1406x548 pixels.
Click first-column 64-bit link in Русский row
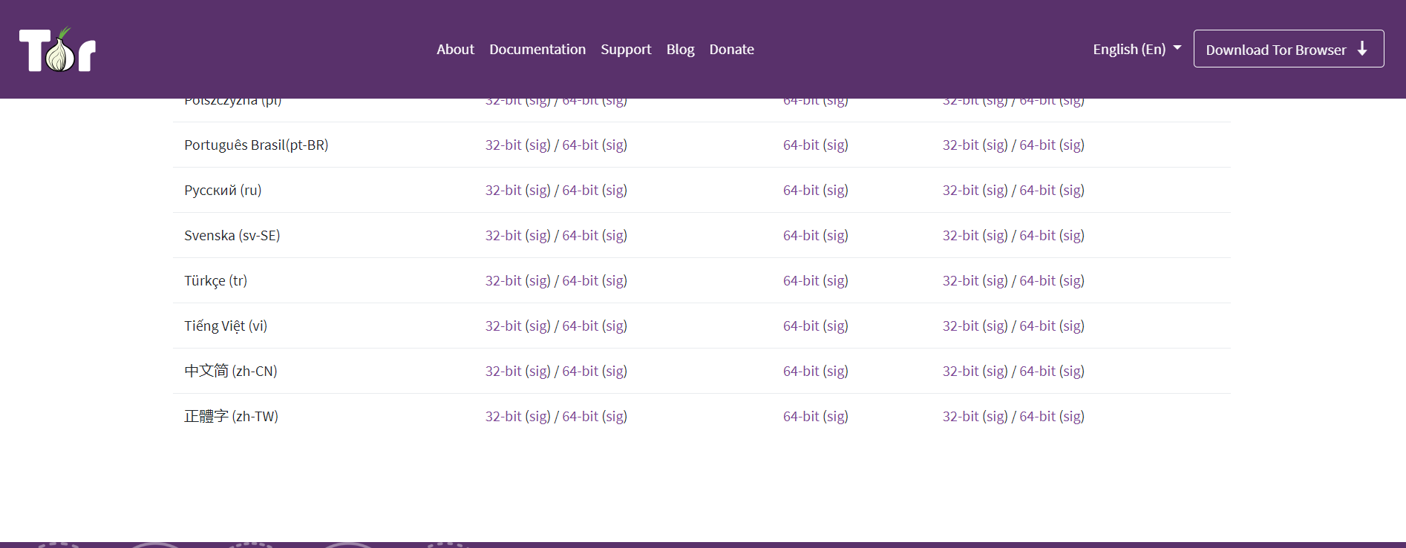pos(580,190)
